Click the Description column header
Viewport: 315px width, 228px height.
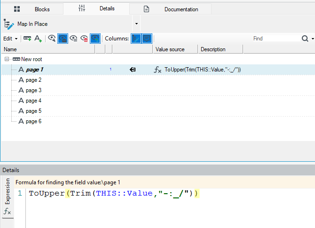(220, 49)
